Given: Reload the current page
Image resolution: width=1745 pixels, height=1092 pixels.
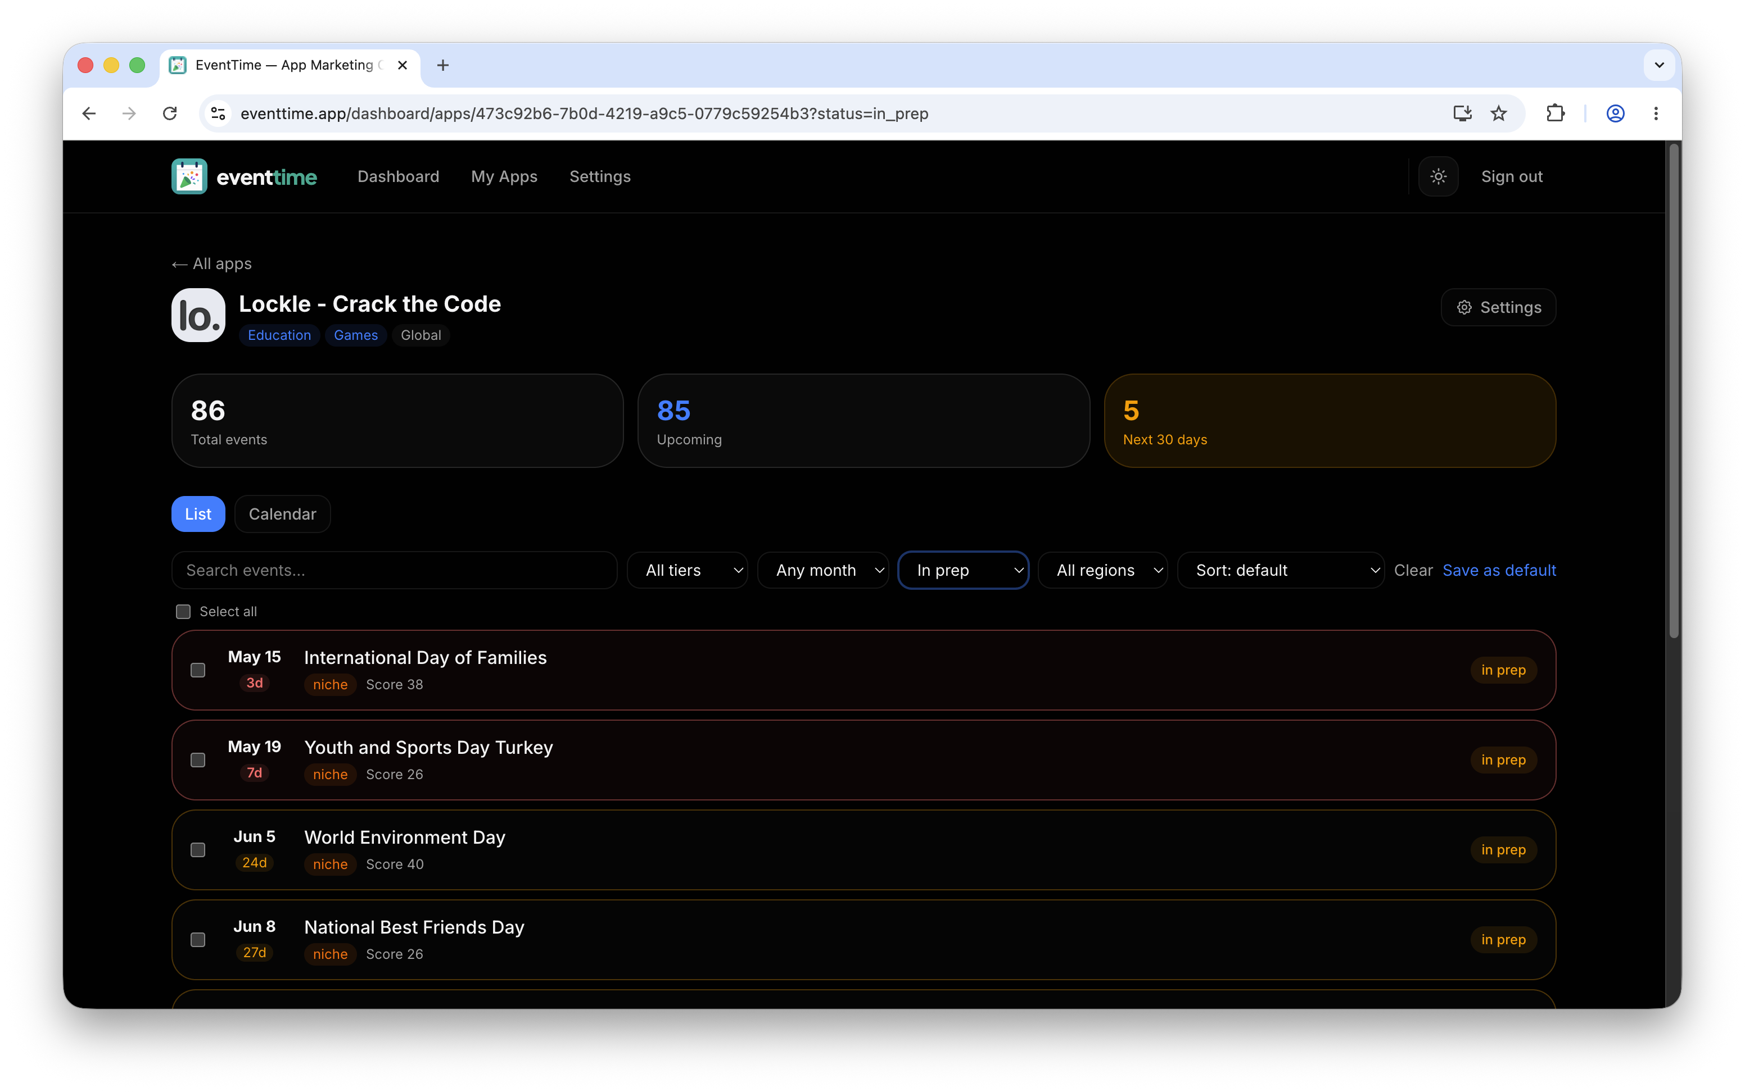Looking at the screenshot, I should 170,113.
